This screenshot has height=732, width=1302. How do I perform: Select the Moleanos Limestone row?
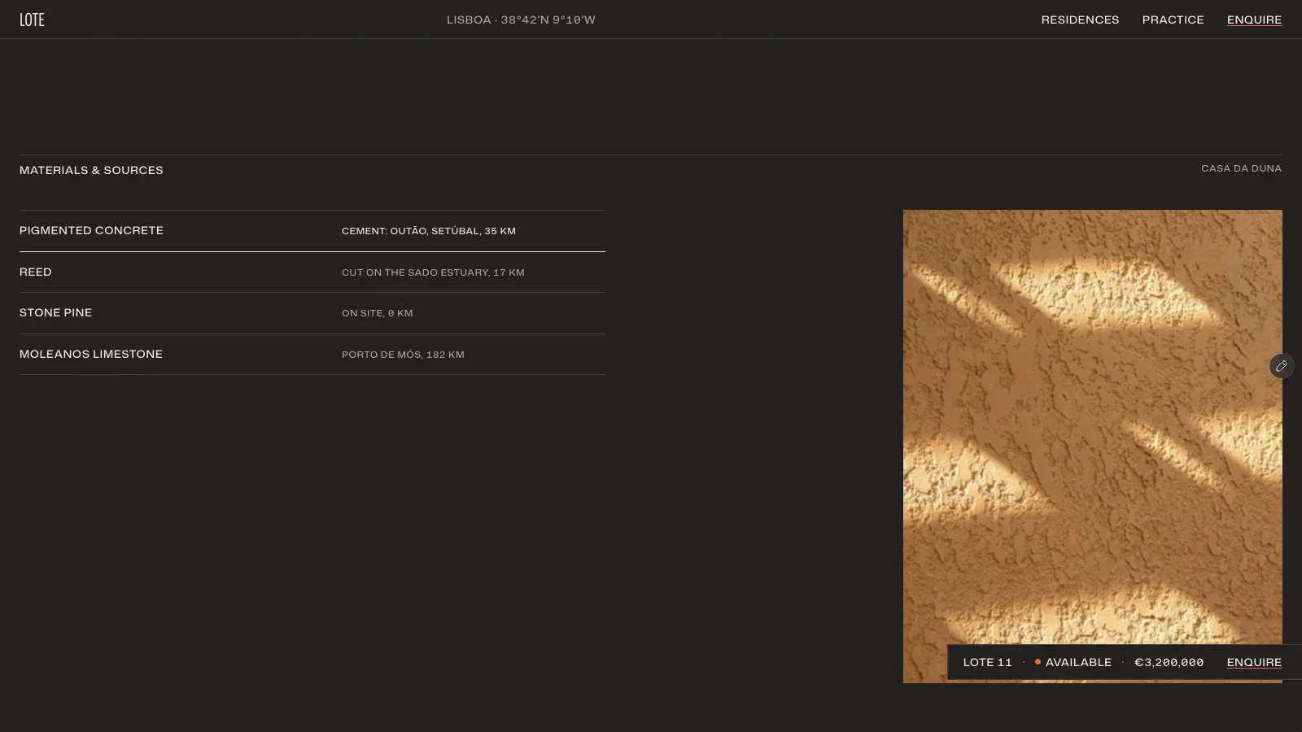[312, 355]
